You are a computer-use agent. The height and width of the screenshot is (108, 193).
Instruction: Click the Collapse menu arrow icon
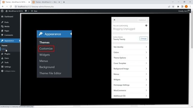point(2,71)
